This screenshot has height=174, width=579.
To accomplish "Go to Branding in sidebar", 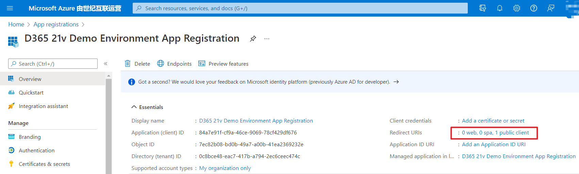I will [30, 137].
